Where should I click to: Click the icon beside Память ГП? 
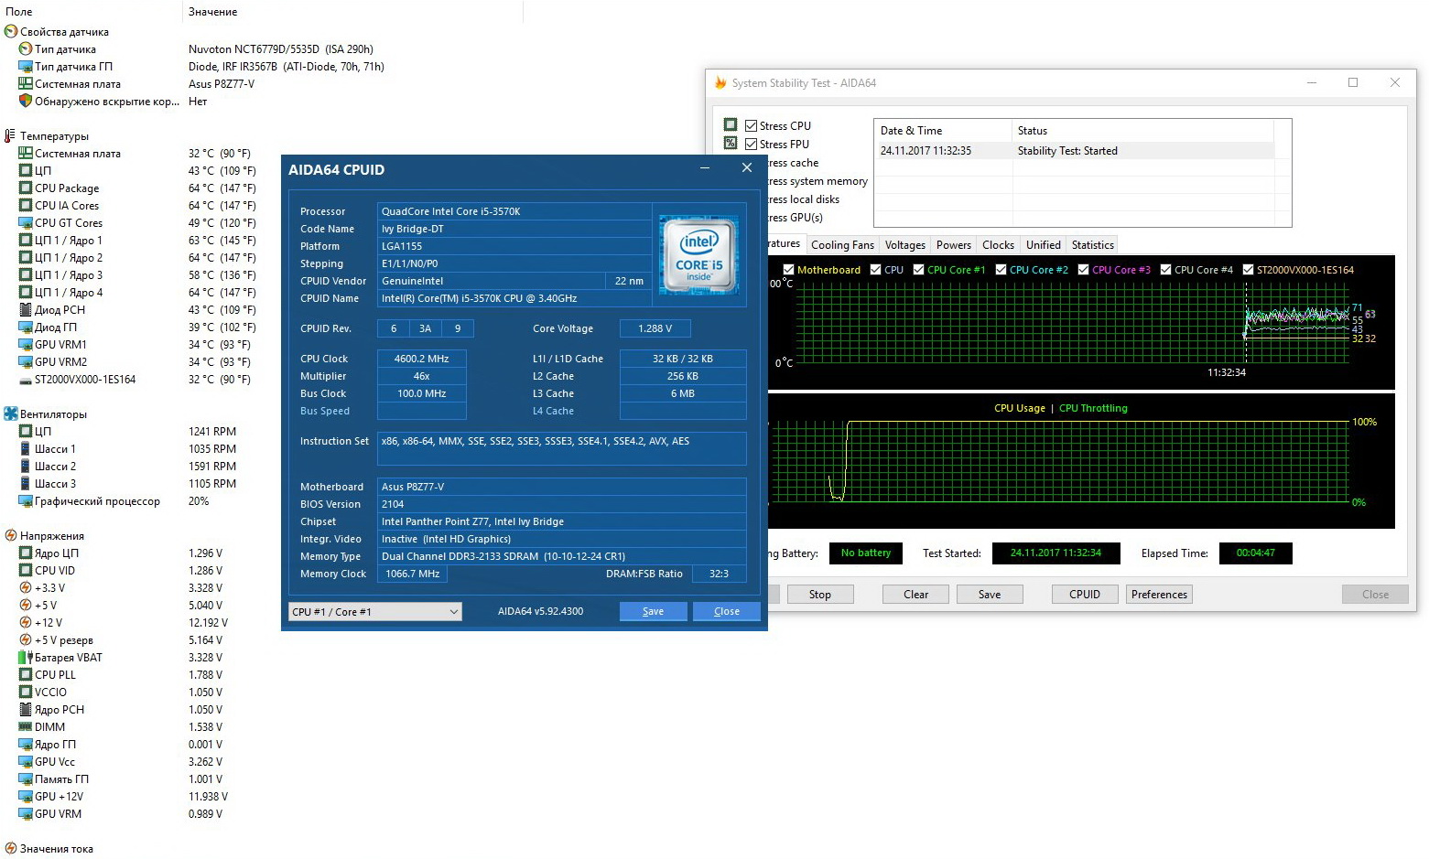coord(26,778)
